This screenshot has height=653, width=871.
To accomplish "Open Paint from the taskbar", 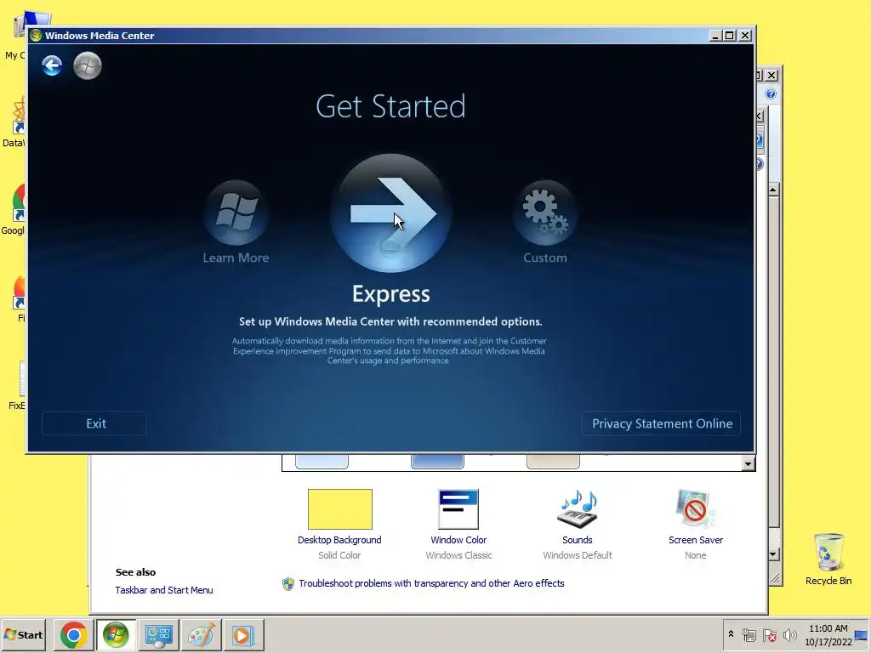I will pos(201,634).
